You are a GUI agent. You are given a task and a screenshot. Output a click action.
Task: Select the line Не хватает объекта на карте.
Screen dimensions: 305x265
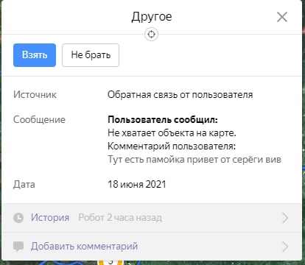[x=172, y=133]
